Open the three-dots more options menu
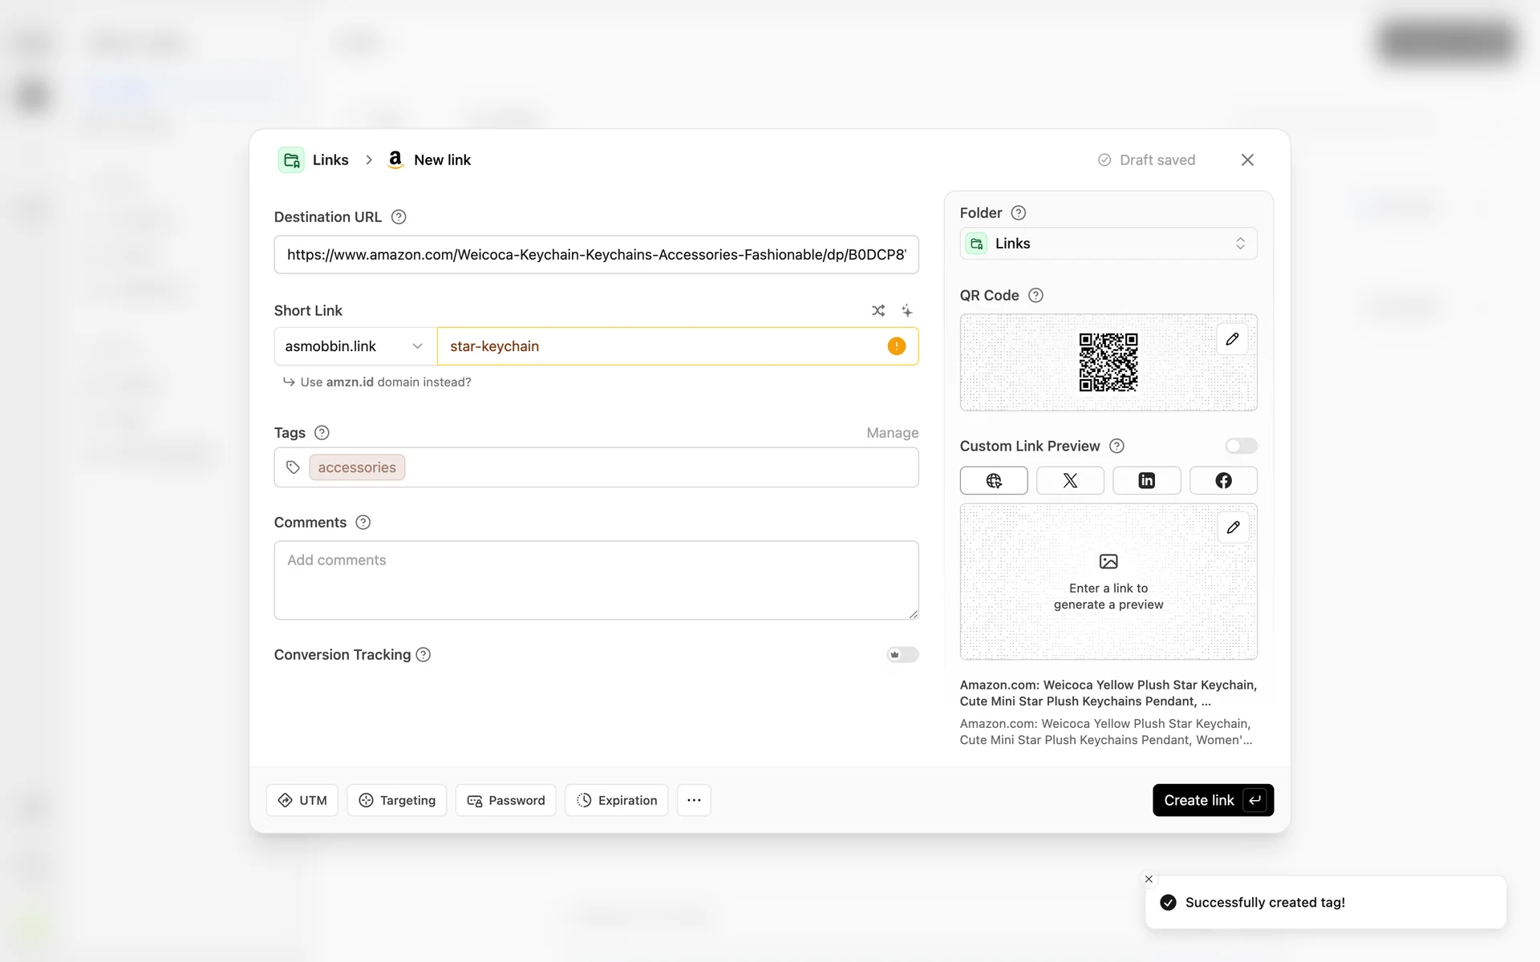This screenshot has height=962, width=1540. tap(694, 800)
